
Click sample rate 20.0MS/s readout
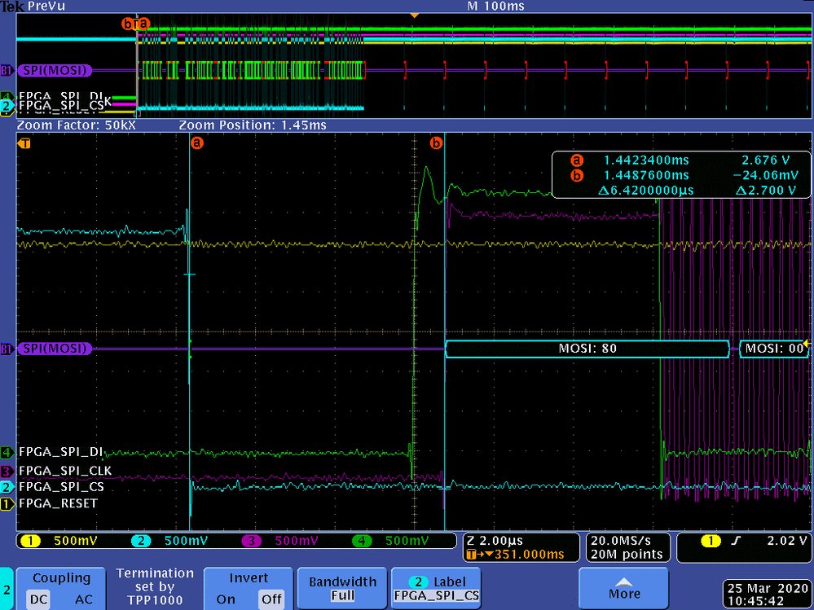click(x=620, y=541)
